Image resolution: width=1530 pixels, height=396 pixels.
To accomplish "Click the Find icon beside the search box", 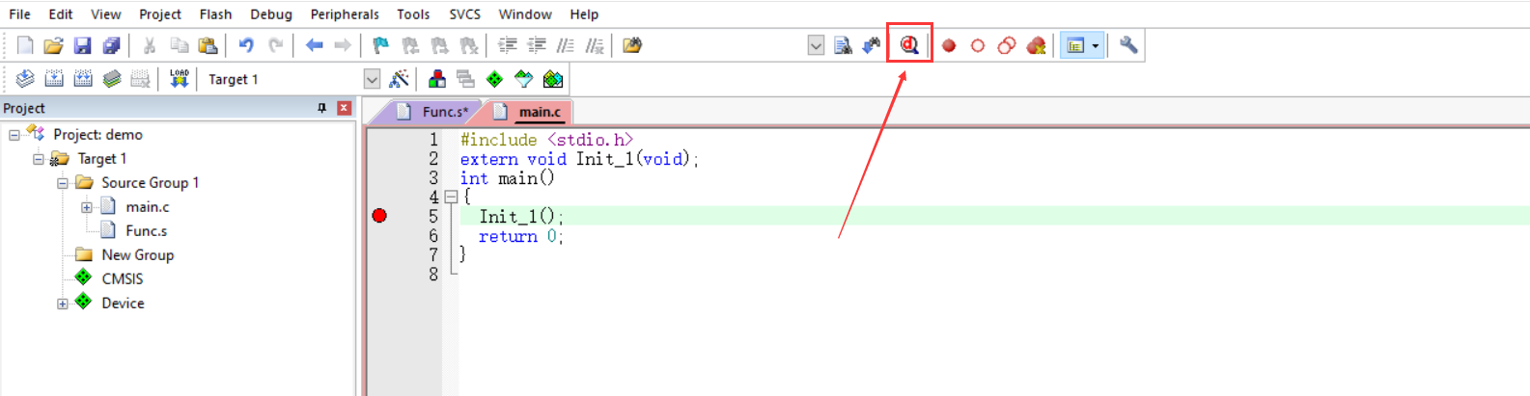I will (x=843, y=45).
